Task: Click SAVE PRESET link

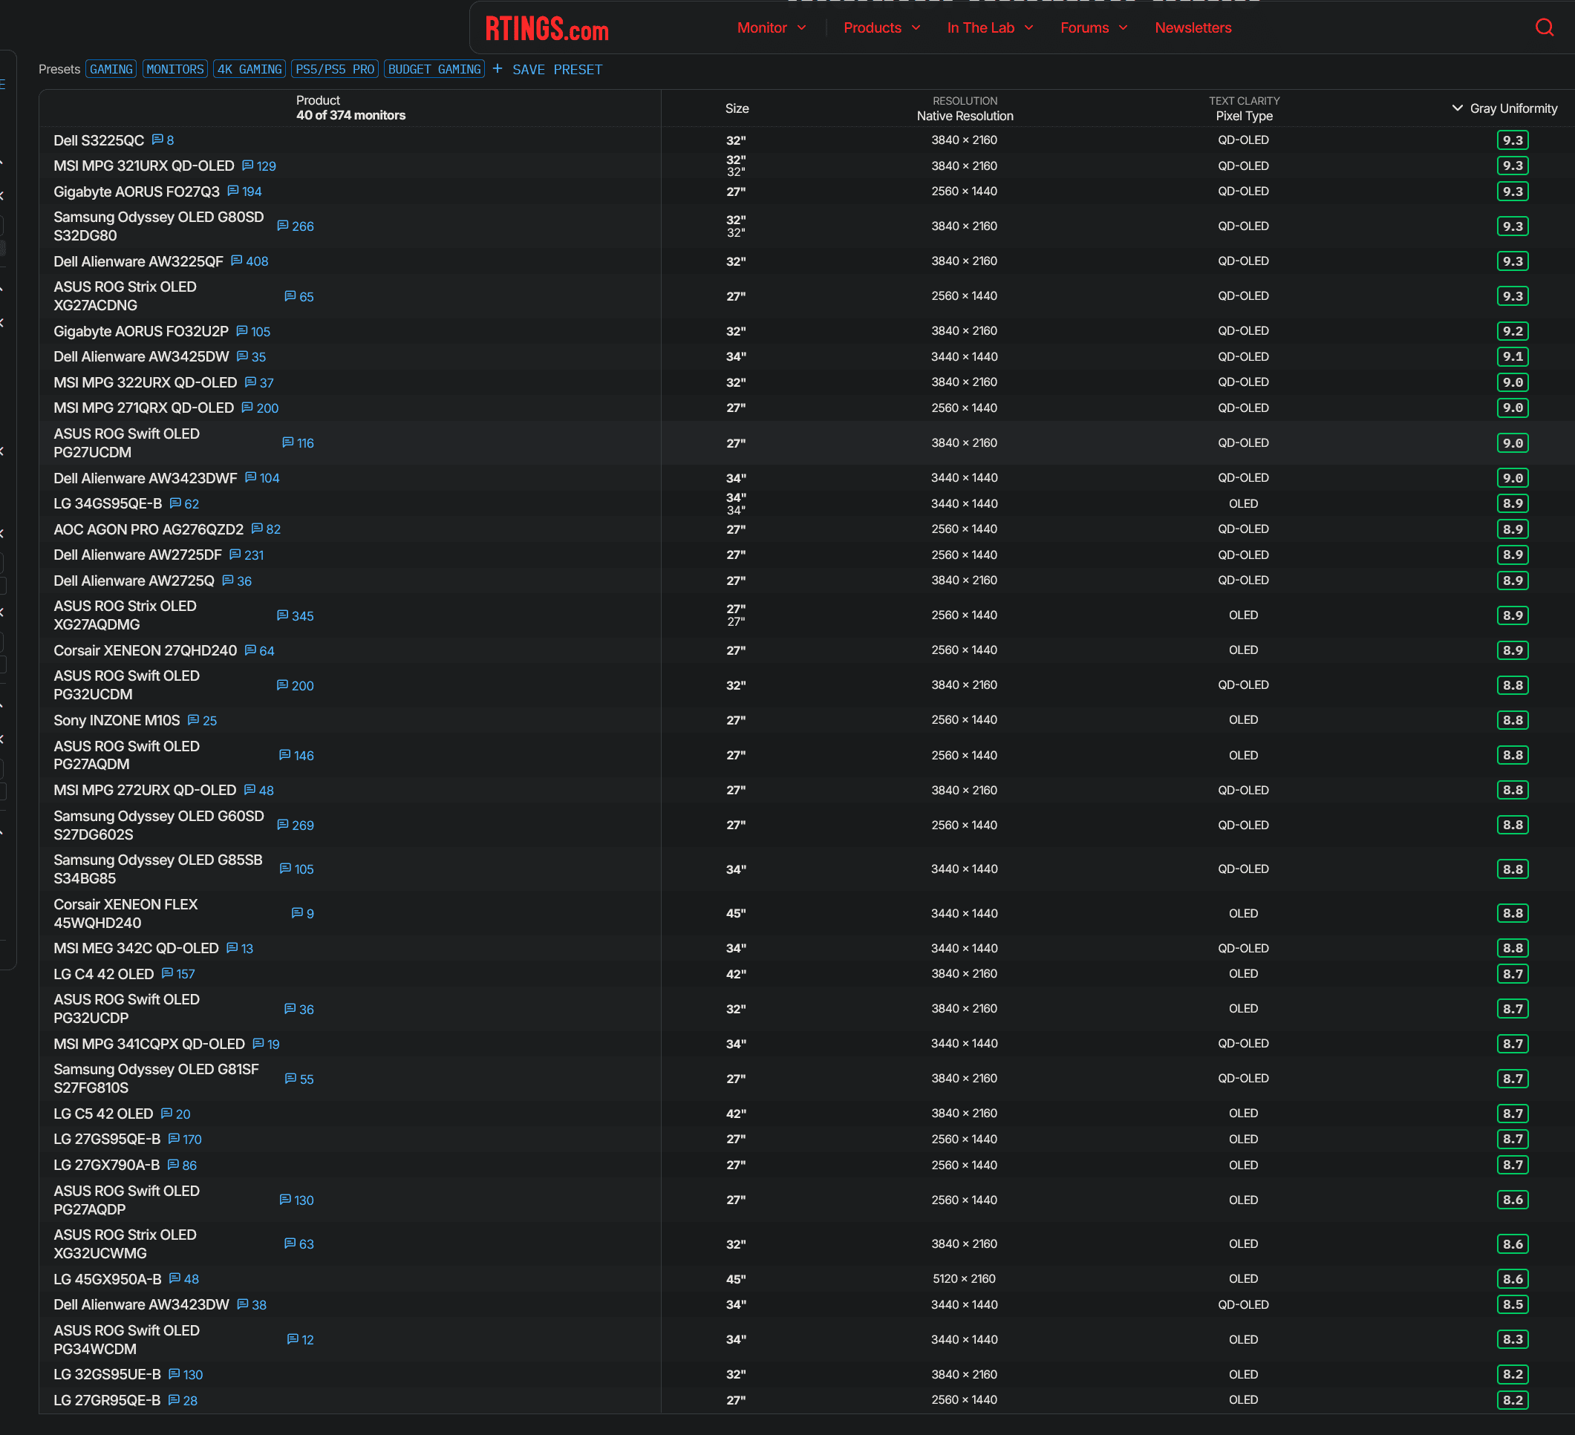Action: click(x=557, y=70)
